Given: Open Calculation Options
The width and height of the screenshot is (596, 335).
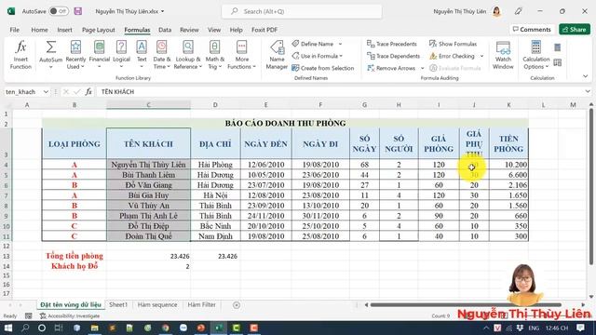Looking at the screenshot, I should point(536,55).
